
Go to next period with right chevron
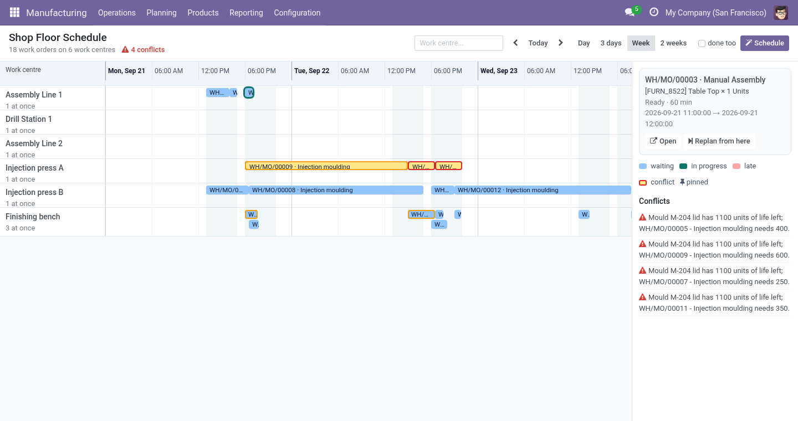(x=561, y=43)
